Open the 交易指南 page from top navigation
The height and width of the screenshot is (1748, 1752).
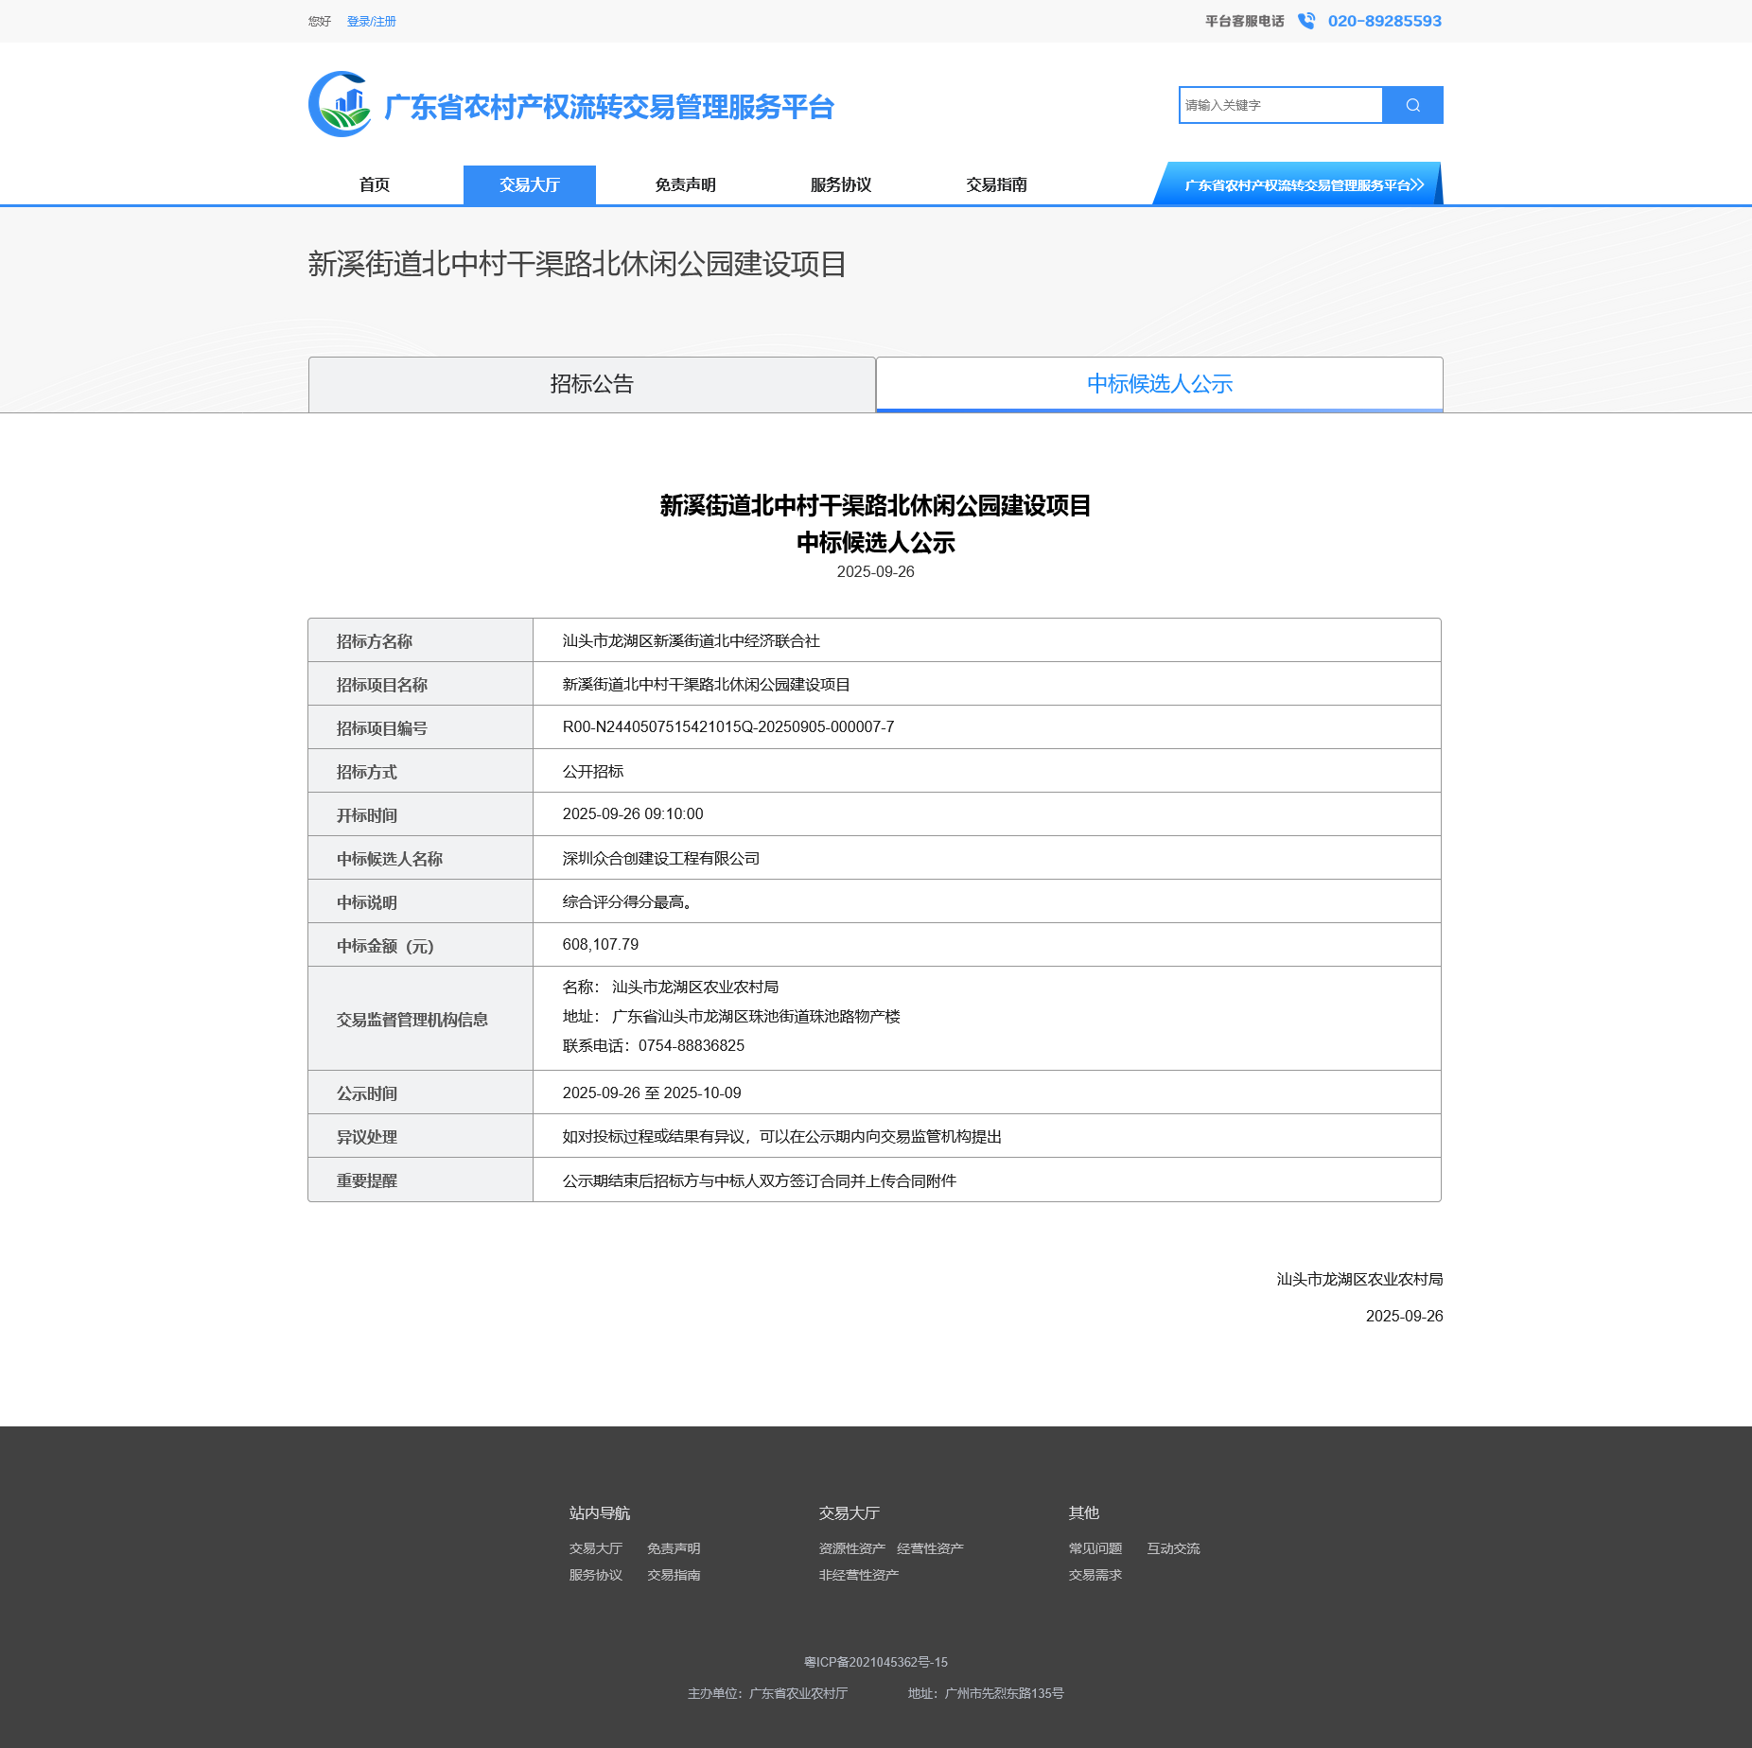(x=997, y=184)
